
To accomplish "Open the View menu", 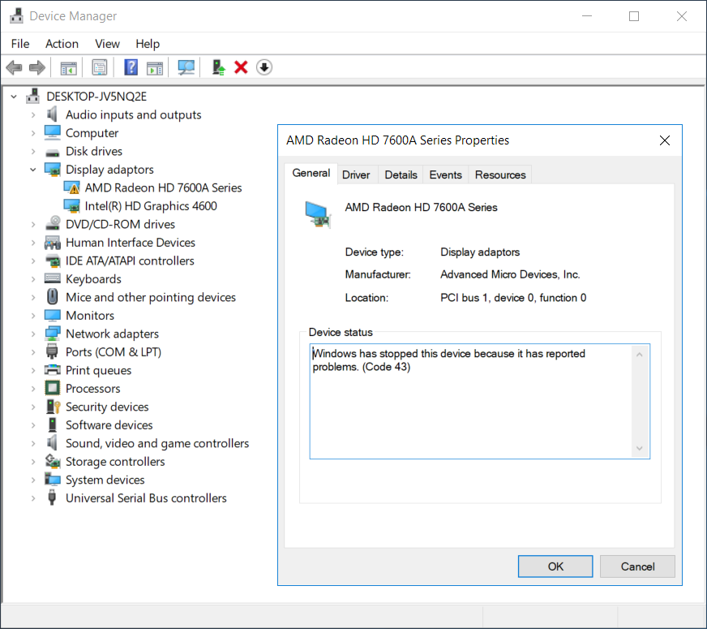I will click(x=107, y=44).
